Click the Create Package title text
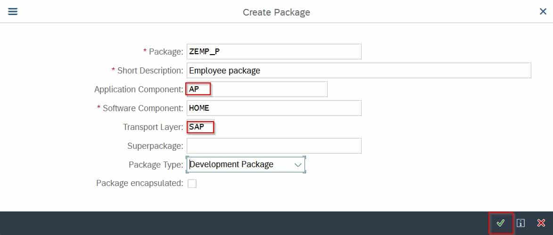Image resolution: width=553 pixels, height=235 pixels. [276, 12]
